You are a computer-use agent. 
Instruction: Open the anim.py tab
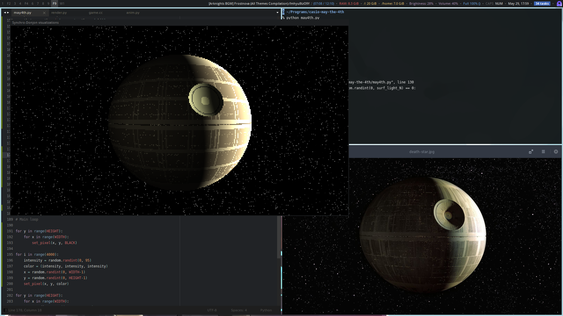point(133,13)
